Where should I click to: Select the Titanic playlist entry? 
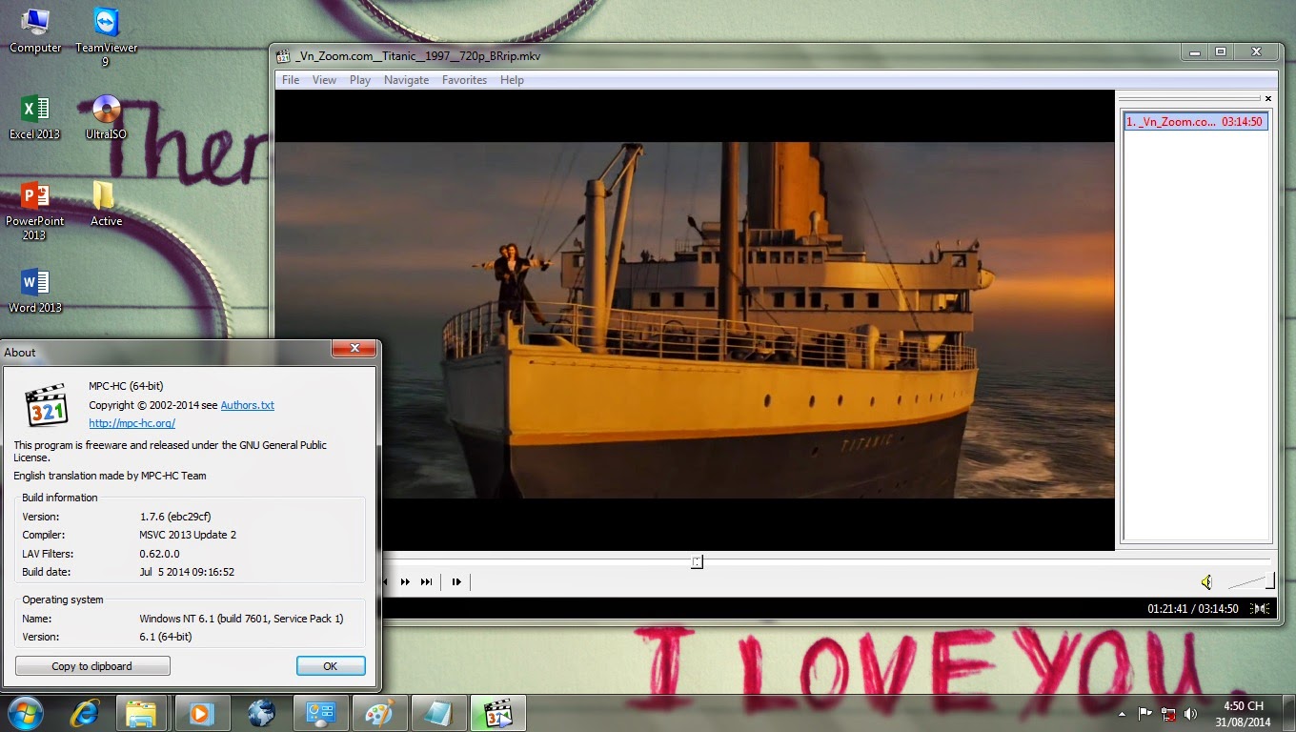(1194, 122)
